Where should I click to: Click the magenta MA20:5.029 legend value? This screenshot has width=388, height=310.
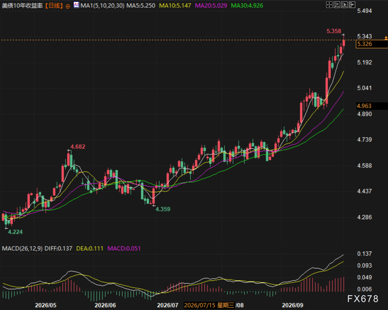pyautogui.click(x=211, y=6)
